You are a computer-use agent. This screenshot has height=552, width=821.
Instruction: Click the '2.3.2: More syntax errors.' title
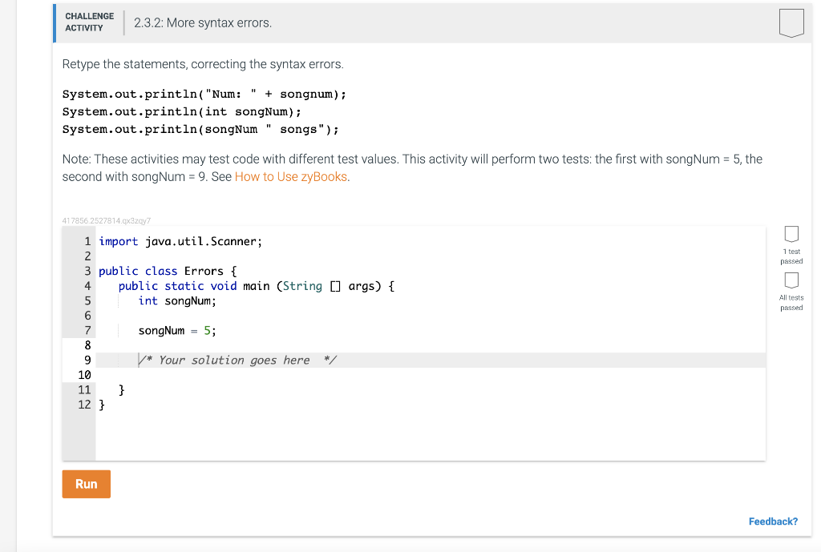click(x=203, y=23)
